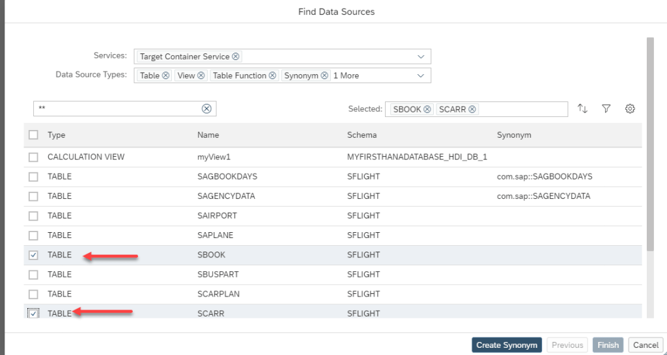Focus the data source search field
The height and width of the screenshot is (355, 667).
pyautogui.click(x=117, y=109)
